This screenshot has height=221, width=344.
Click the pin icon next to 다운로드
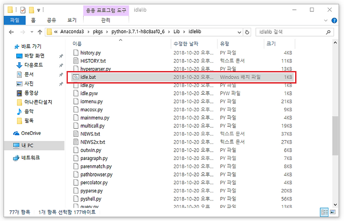(61, 65)
